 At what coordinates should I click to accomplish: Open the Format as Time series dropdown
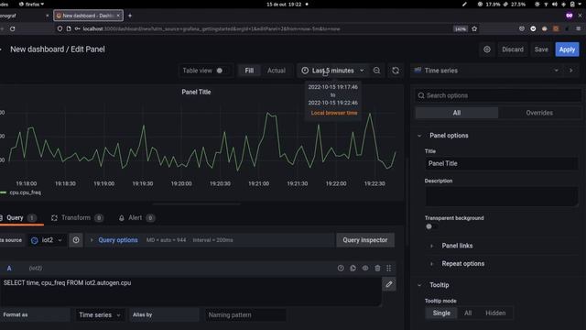pos(100,314)
